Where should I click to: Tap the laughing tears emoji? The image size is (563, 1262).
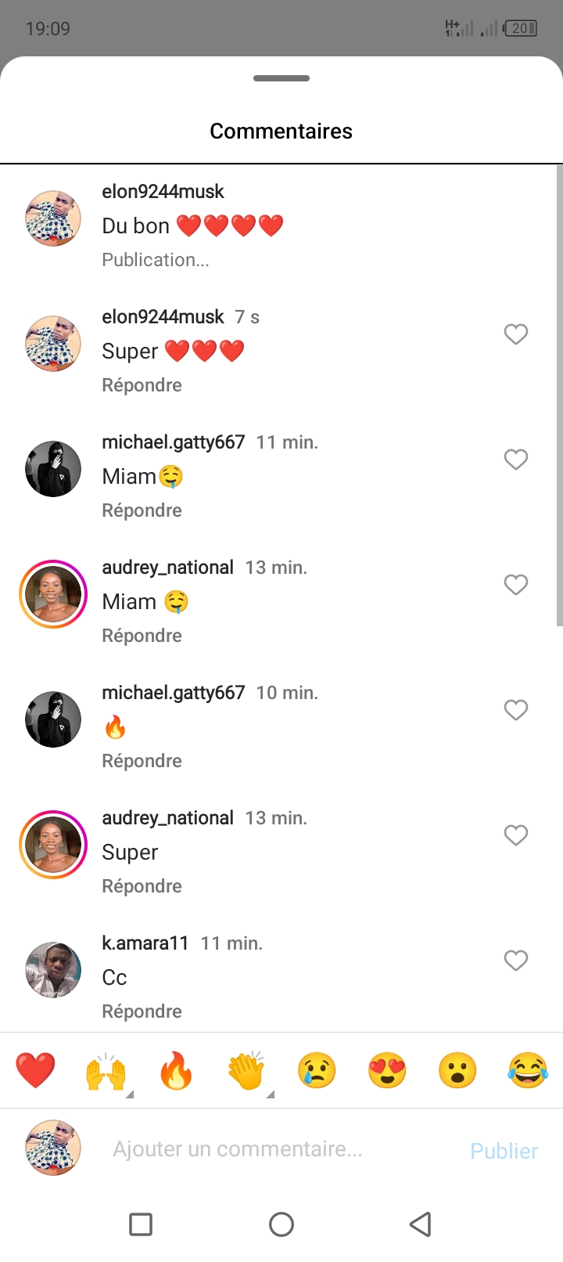[x=528, y=1070]
